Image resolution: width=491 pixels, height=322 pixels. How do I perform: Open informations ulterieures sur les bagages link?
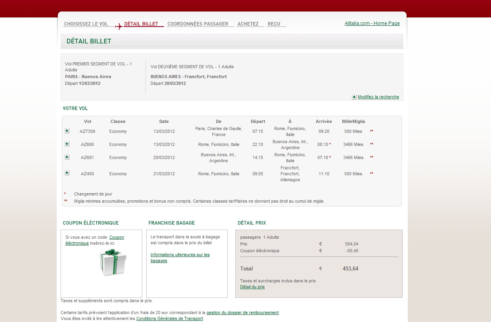click(180, 258)
